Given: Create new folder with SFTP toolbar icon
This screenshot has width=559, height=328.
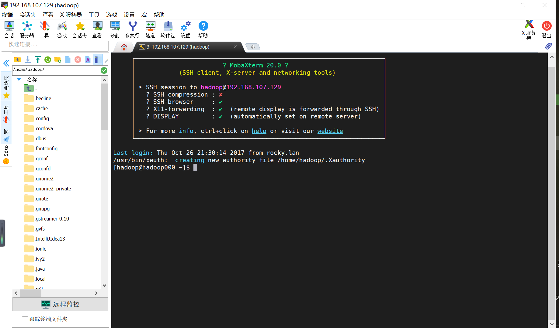Looking at the screenshot, I should 58,60.
